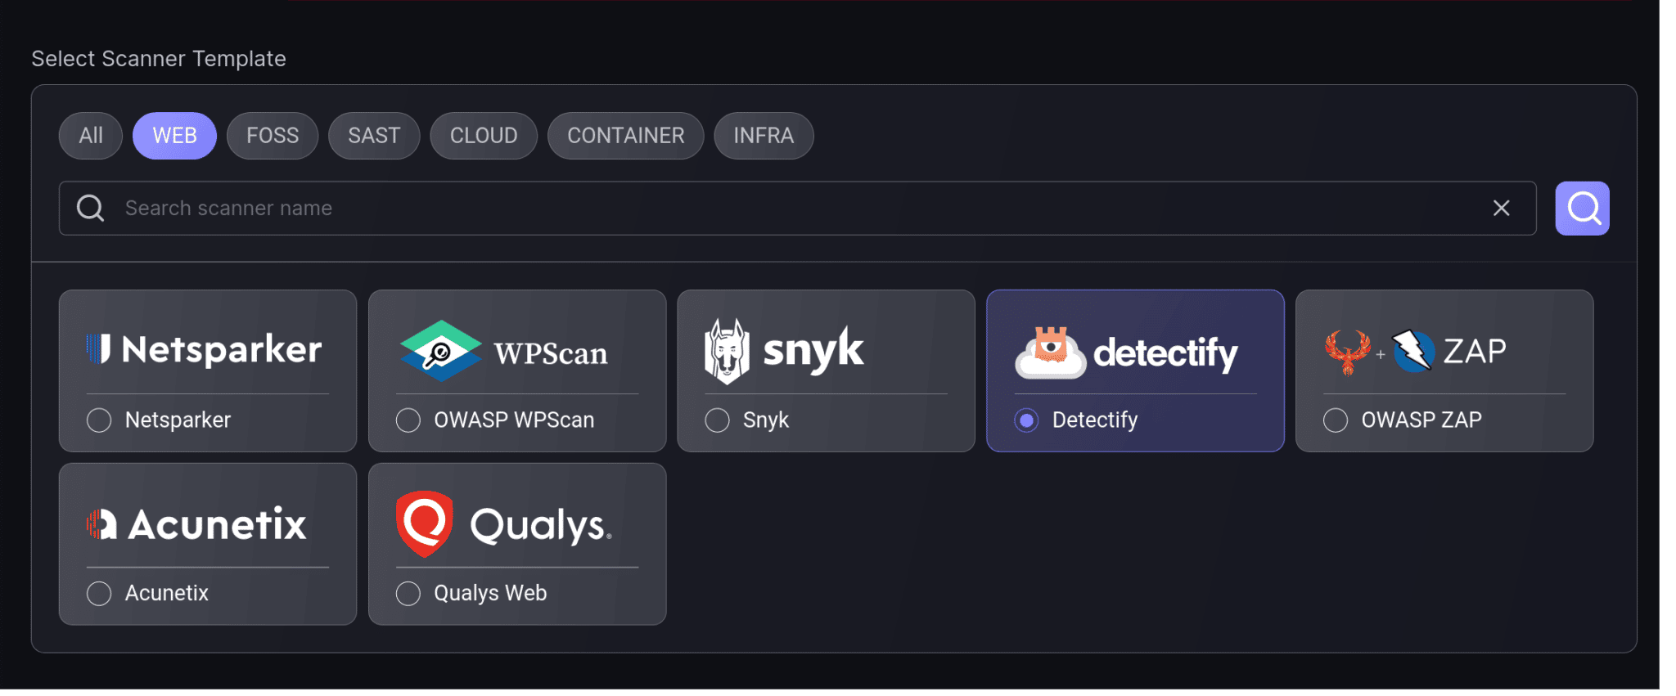This screenshot has width=1676, height=696.
Task: Click the Snyk dog logo
Action: (x=727, y=352)
